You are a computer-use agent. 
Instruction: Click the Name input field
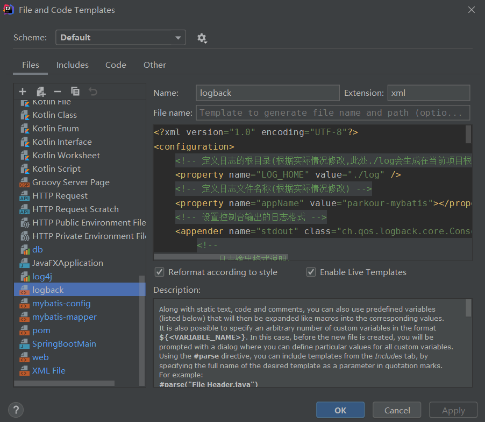tap(268, 93)
